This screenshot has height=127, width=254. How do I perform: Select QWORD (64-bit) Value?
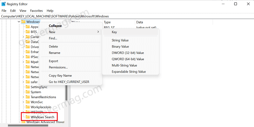pos(130,59)
